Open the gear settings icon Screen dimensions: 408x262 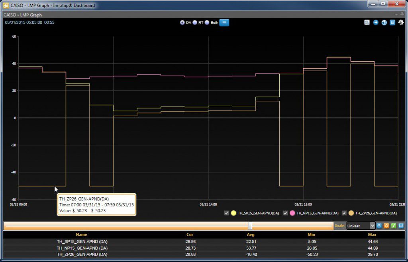coord(401,23)
